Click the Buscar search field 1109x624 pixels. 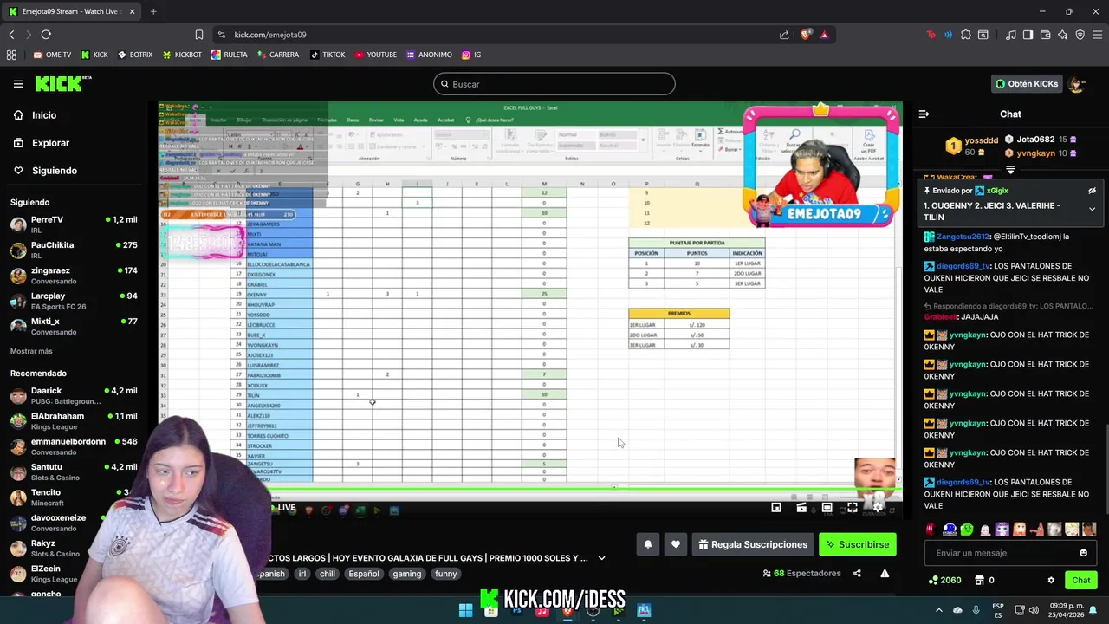[554, 84]
